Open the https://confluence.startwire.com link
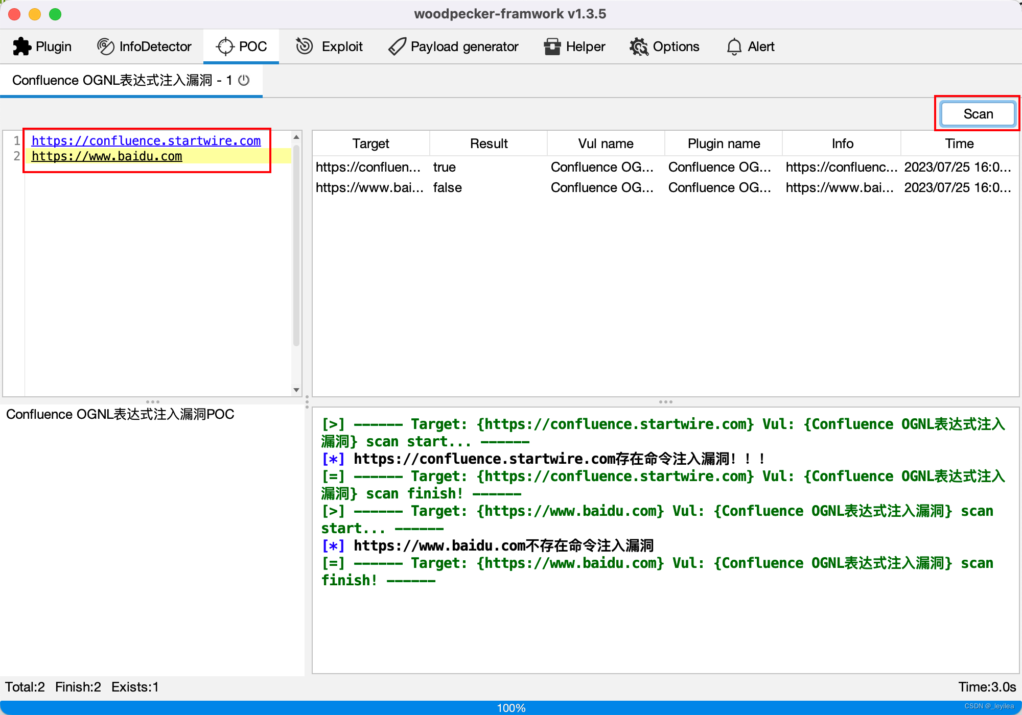 146,140
